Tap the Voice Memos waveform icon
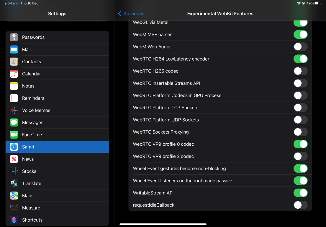This screenshot has width=326, height=227. pos(14,110)
